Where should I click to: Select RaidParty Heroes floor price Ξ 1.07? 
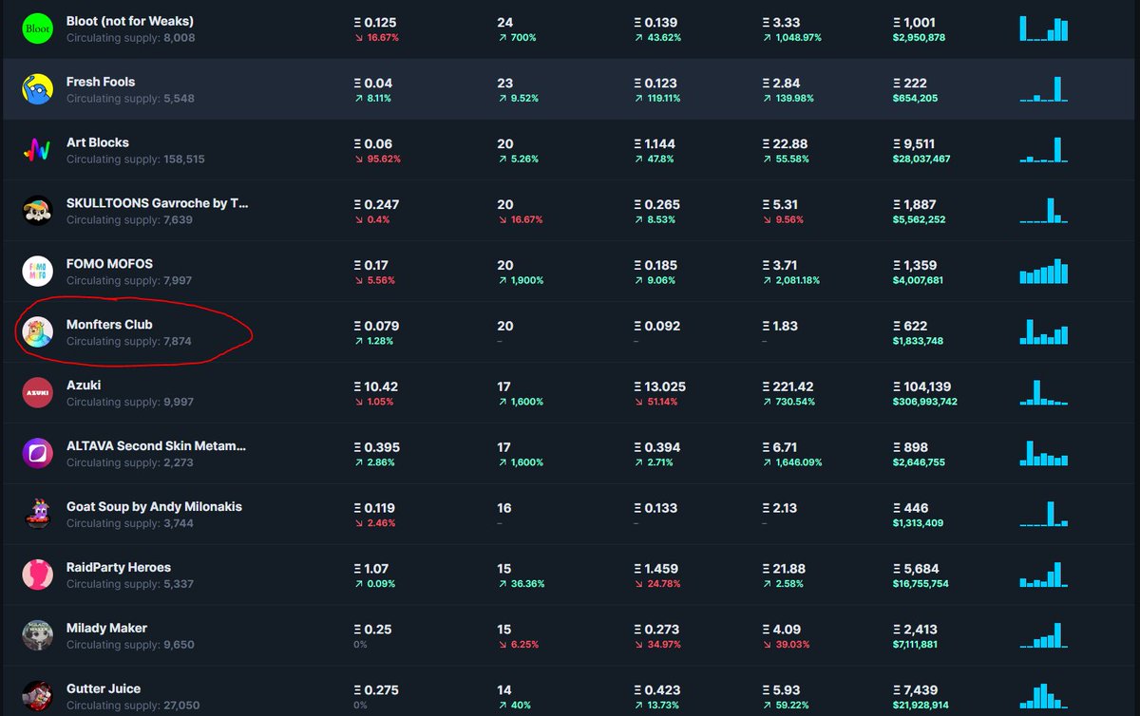pos(371,569)
